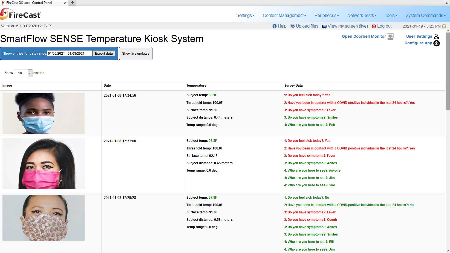
Task: Click the Help question mark icon
Action: [275, 26]
